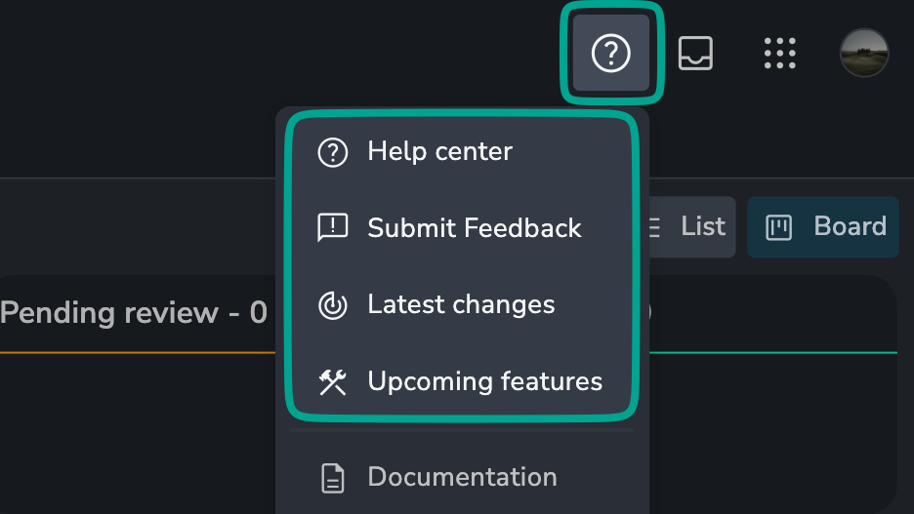Click the Latest changes radar icon
914x514 pixels.
(333, 305)
